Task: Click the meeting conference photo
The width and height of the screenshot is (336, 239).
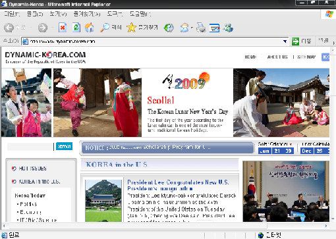Action: (x=286, y=191)
